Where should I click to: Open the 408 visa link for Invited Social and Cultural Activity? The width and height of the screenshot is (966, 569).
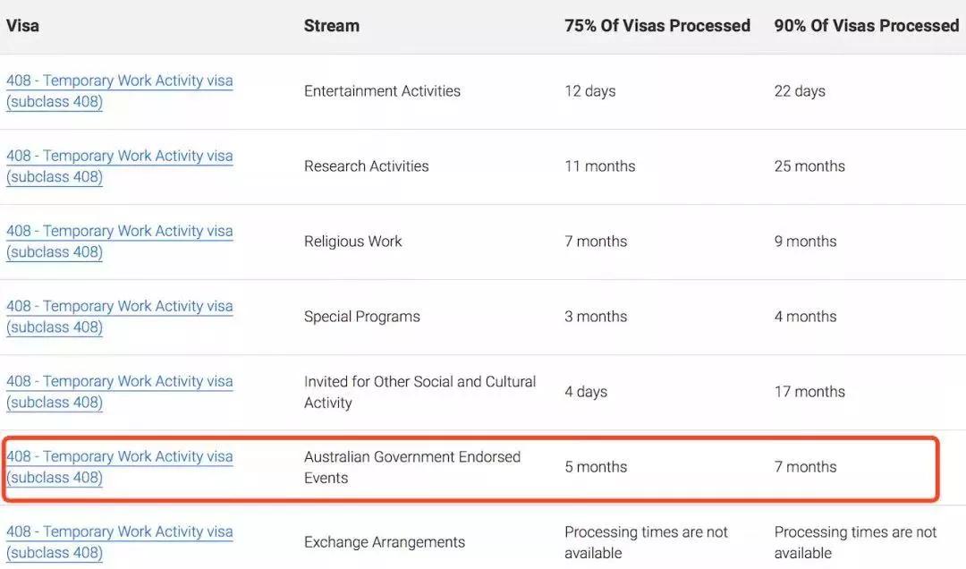(x=119, y=381)
